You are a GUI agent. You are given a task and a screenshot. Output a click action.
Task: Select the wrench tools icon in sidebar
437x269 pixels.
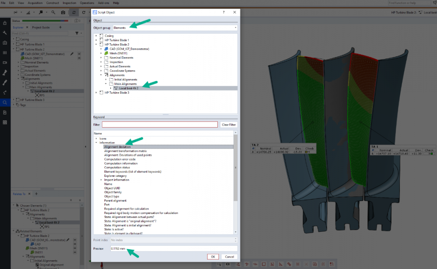(x=5, y=33)
